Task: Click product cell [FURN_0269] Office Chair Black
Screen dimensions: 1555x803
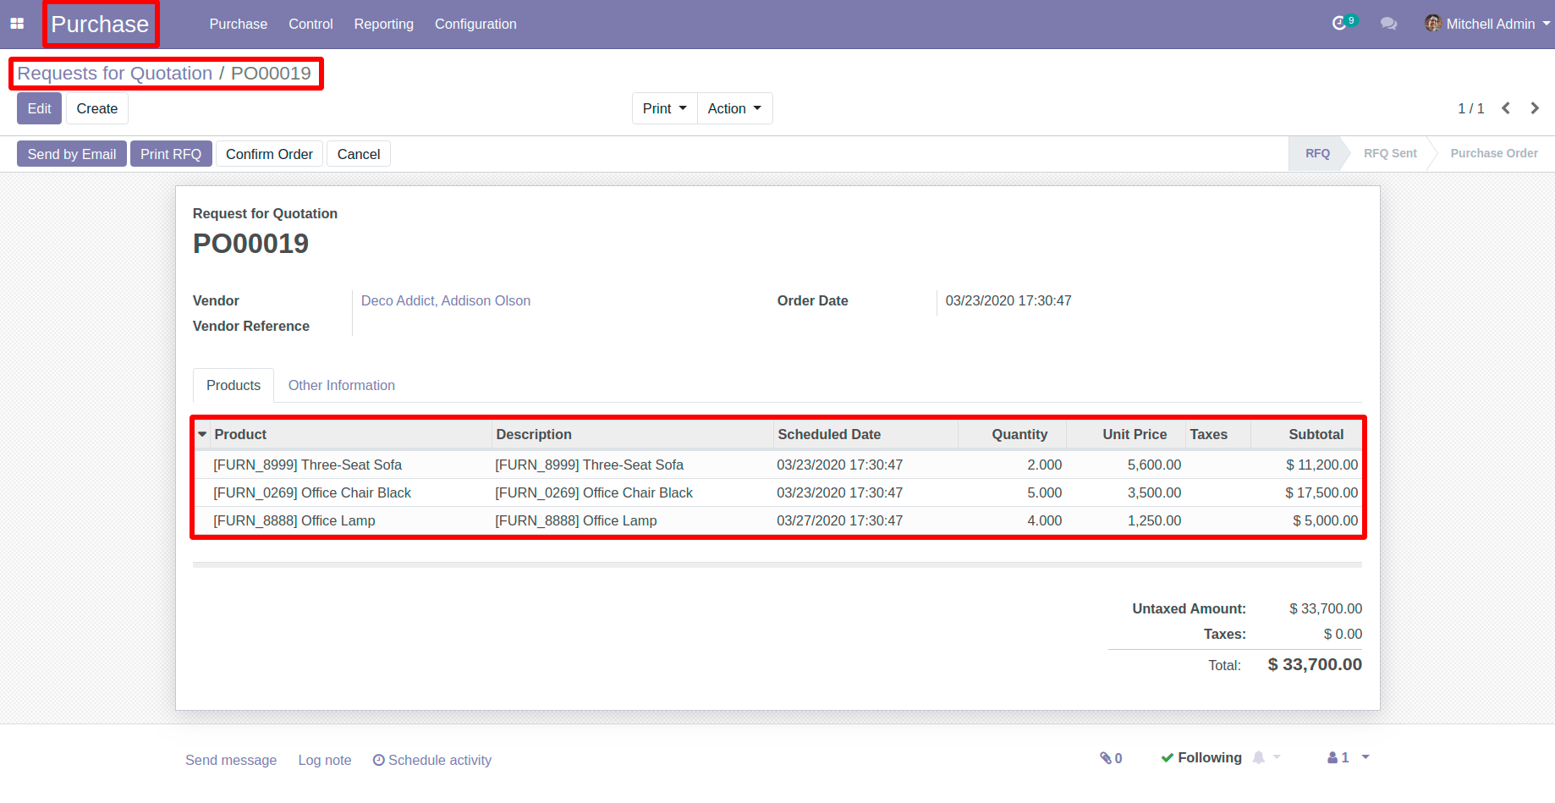Action: point(312,492)
